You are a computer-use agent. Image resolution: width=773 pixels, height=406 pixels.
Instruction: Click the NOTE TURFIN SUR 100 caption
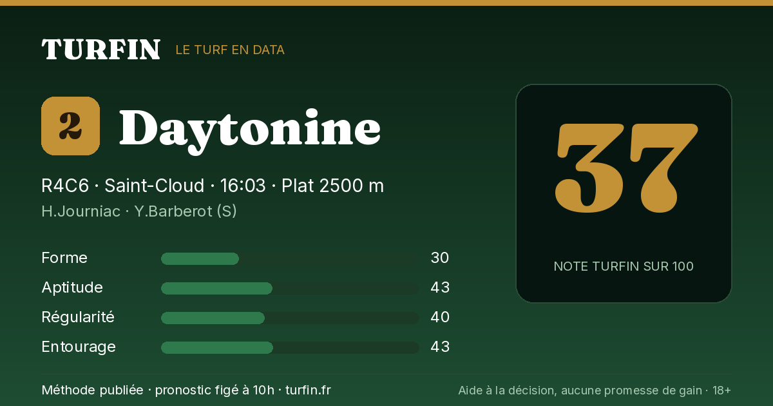coord(624,266)
